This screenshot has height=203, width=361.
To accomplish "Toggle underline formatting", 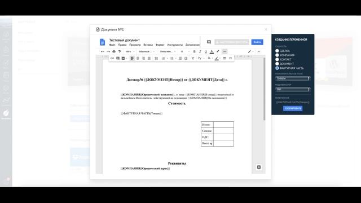I will (206, 51).
